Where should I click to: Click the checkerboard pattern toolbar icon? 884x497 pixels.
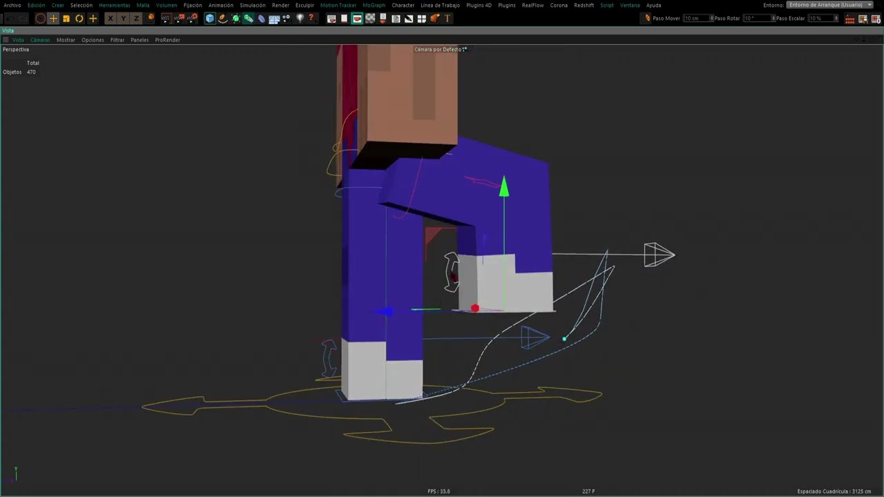370,19
